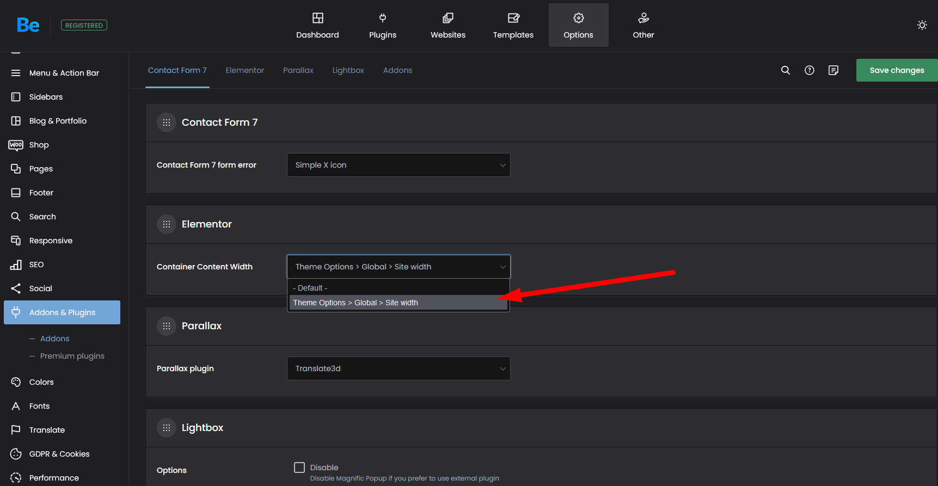Open the Addons submenu link

(55, 339)
